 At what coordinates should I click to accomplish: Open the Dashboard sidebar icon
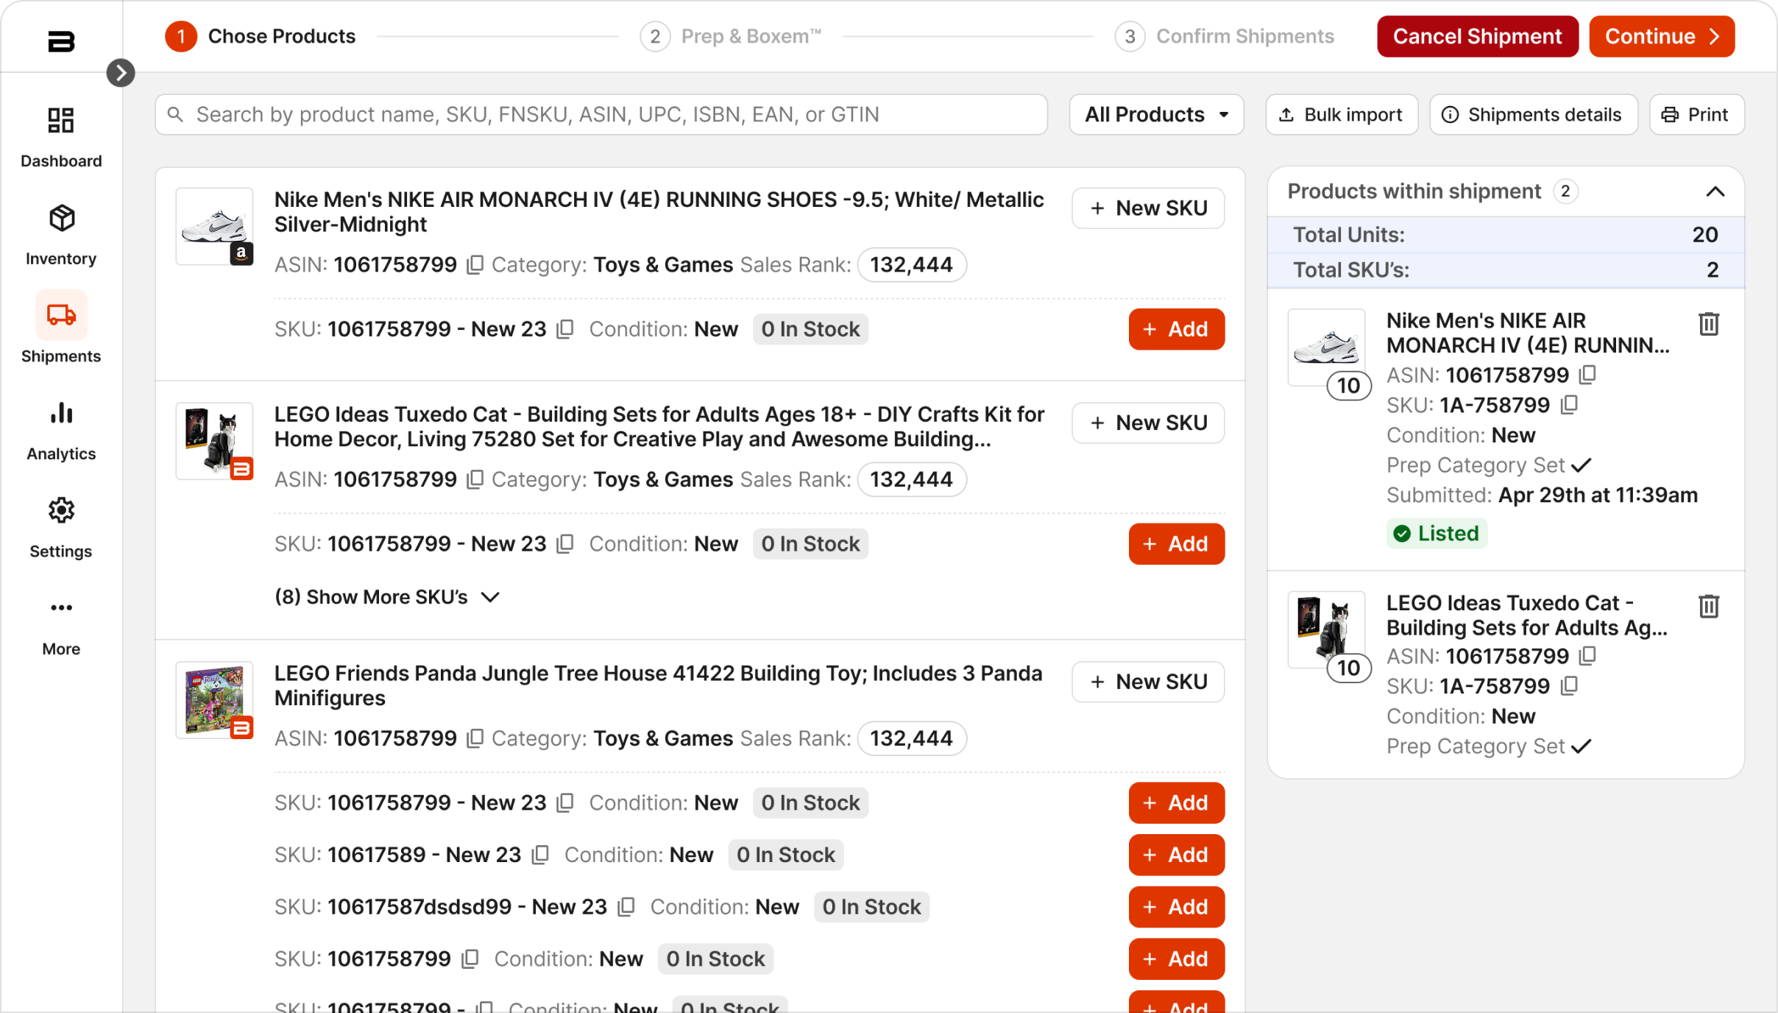(x=61, y=121)
